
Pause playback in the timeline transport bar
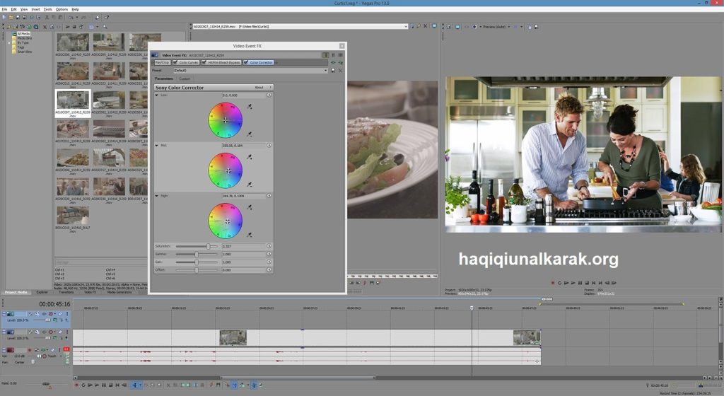(103, 385)
